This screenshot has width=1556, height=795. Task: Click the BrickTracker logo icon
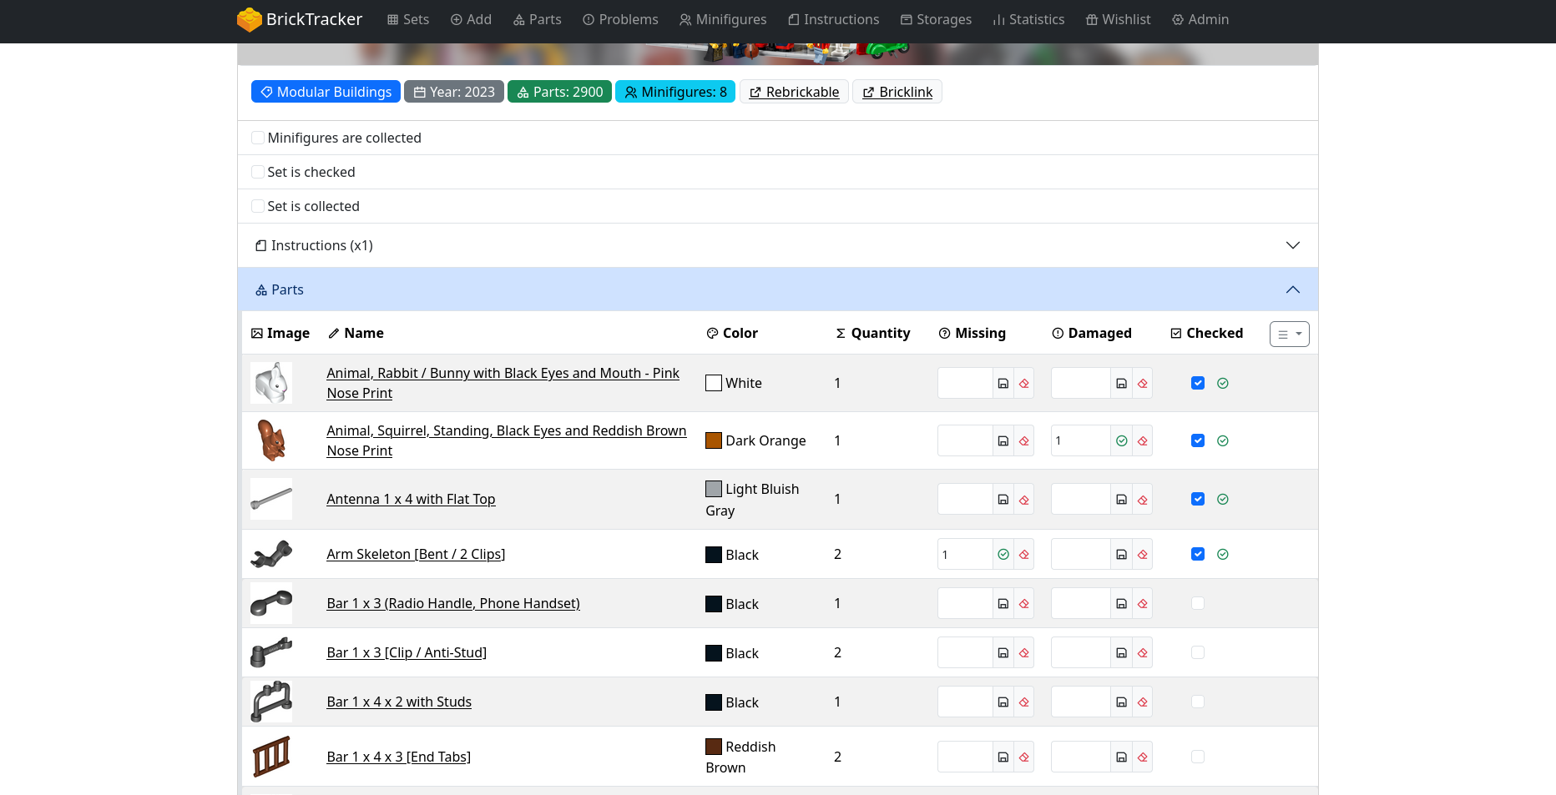pos(249,20)
